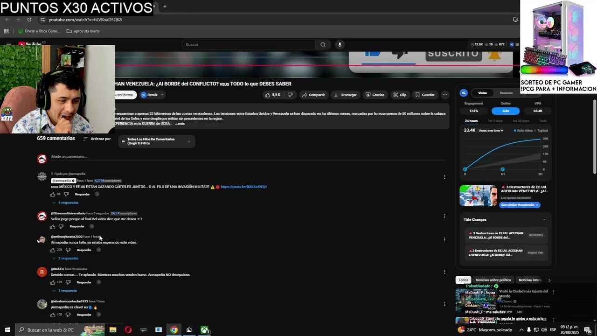Dislike the video using thumbs down

[290, 95]
